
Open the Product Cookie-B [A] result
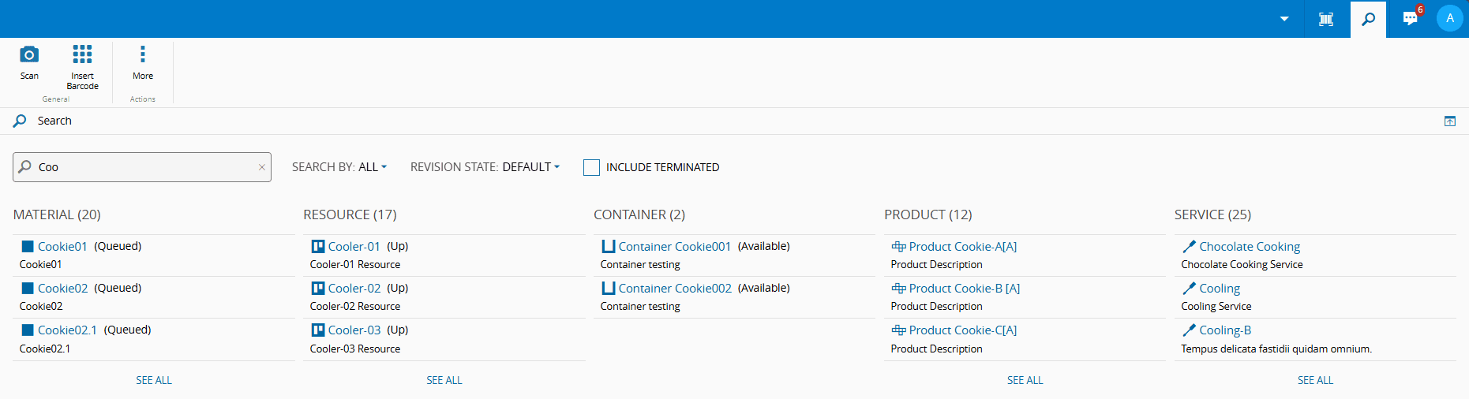(x=964, y=289)
